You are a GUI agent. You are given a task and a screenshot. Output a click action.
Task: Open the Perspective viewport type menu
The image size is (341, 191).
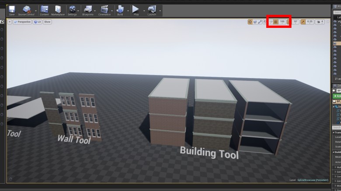tap(22, 21)
